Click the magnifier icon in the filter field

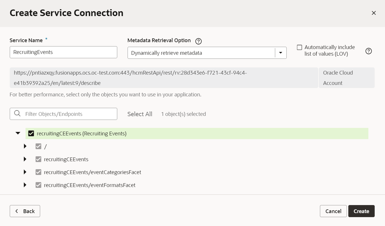(17, 114)
